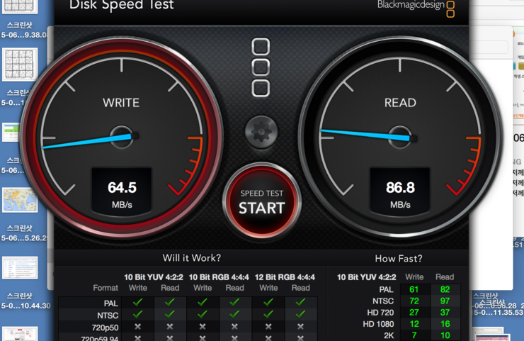Click 720p50 10 Bit RGB read cross mark
Image resolution: width=524 pixels, height=341 pixels.
pyautogui.click(x=234, y=326)
